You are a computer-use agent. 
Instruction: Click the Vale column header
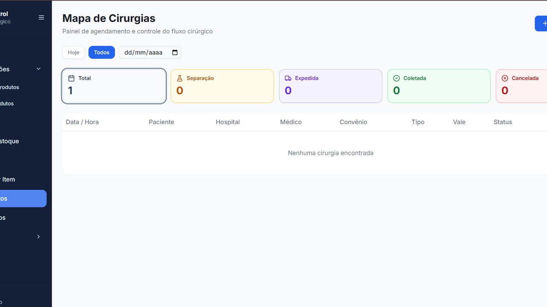click(459, 122)
